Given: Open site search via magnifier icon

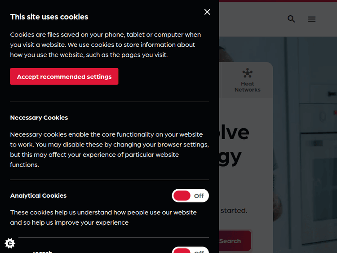Looking at the screenshot, I should (x=291, y=19).
